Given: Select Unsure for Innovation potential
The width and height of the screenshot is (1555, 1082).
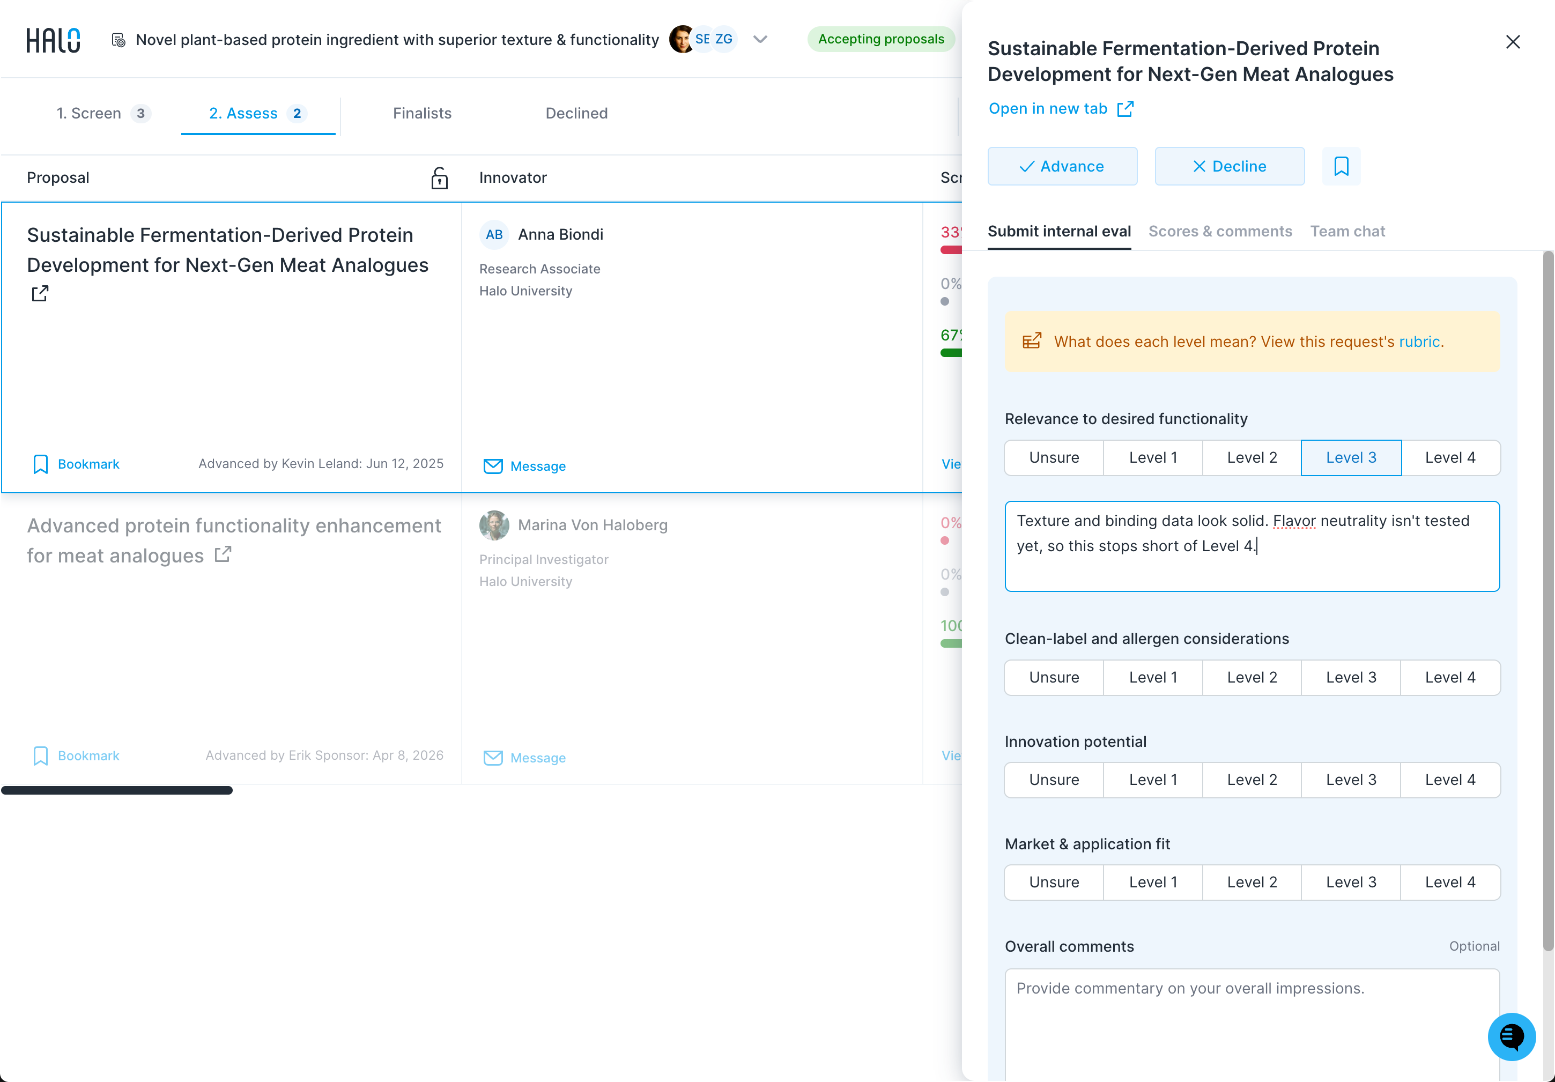Looking at the screenshot, I should point(1054,780).
